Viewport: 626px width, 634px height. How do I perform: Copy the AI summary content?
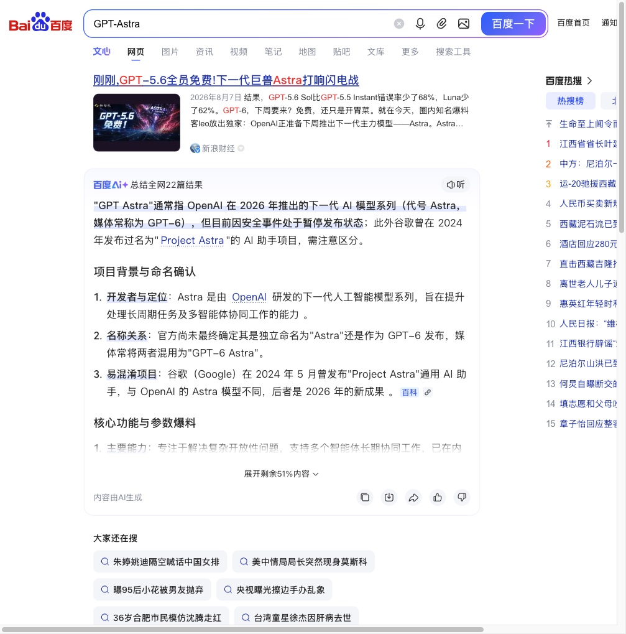tap(365, 497)
